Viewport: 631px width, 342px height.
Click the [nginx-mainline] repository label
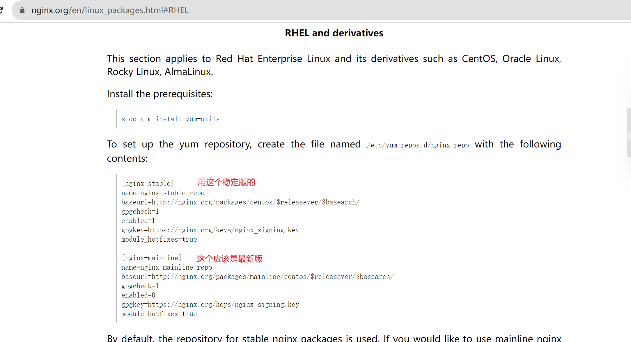(151, 258)
